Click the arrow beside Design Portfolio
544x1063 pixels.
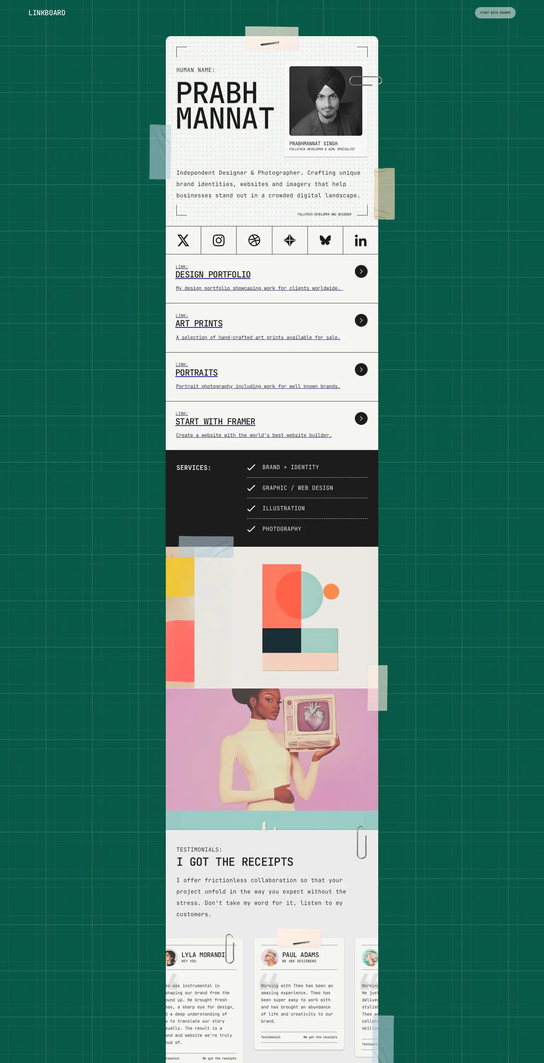click(x=361, y=271)
